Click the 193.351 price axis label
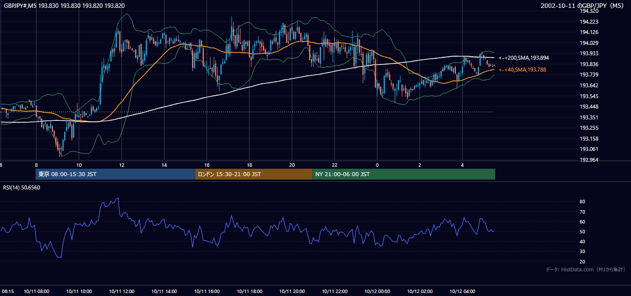The image size is (631, 296). 589,117
